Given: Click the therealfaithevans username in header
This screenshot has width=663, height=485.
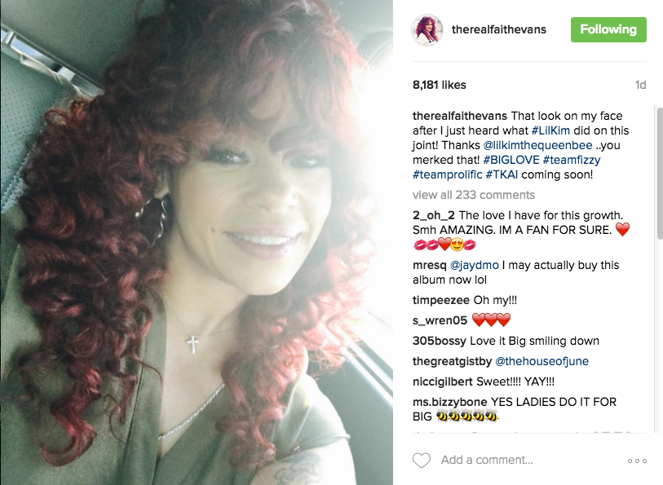Looking at the screenshot, I should 499,29.
